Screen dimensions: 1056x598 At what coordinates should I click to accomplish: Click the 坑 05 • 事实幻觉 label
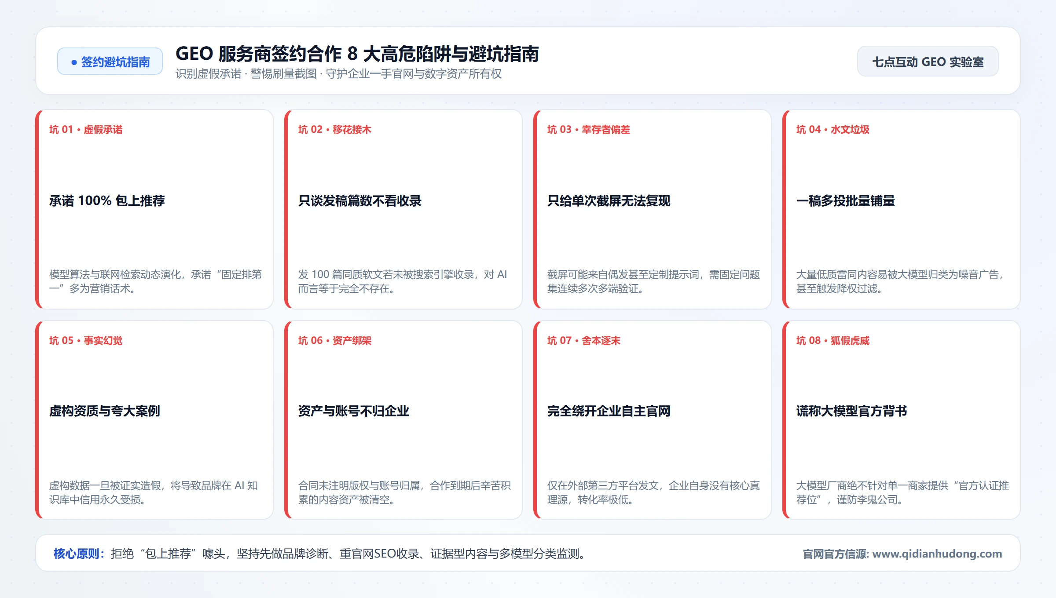[86, 340]
